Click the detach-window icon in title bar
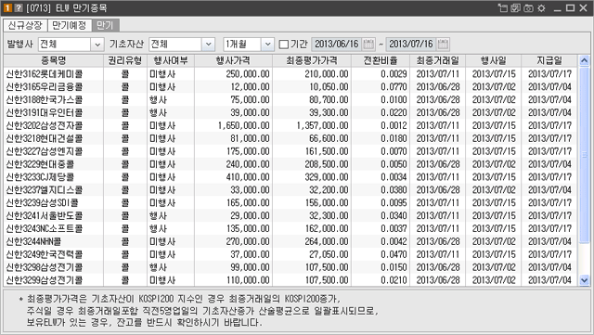This screenshot has height=335, width=594. click(x=503, y=8)
